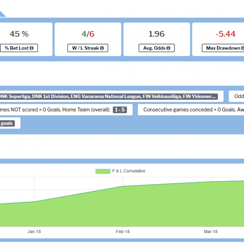Screen dimensions: 244x244
Task: Click the 4/6 streak value
Action: pyautogui.click(x=88, y=34)
